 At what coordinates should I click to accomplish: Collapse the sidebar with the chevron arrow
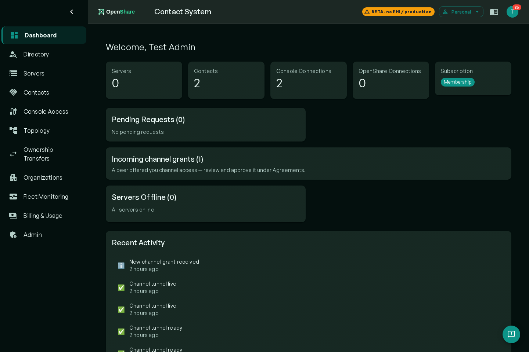72,12
